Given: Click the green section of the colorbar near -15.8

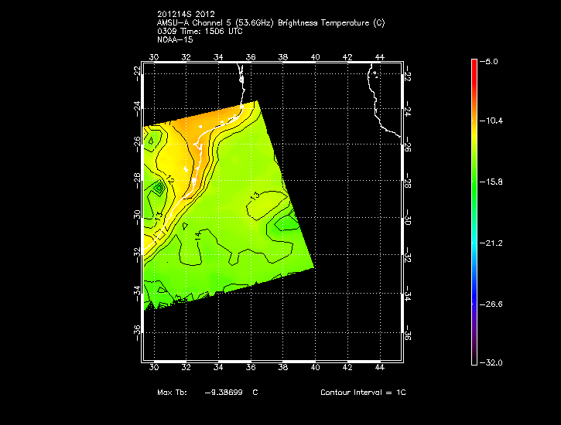Looking at the screenshot, I should point(474,182).
